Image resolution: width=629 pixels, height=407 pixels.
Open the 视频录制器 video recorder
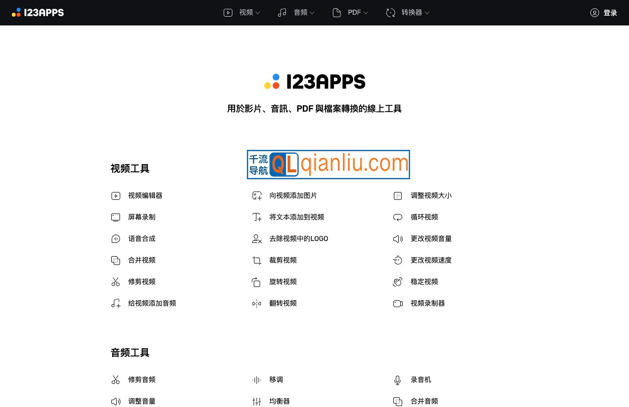[x=428, y=303]
